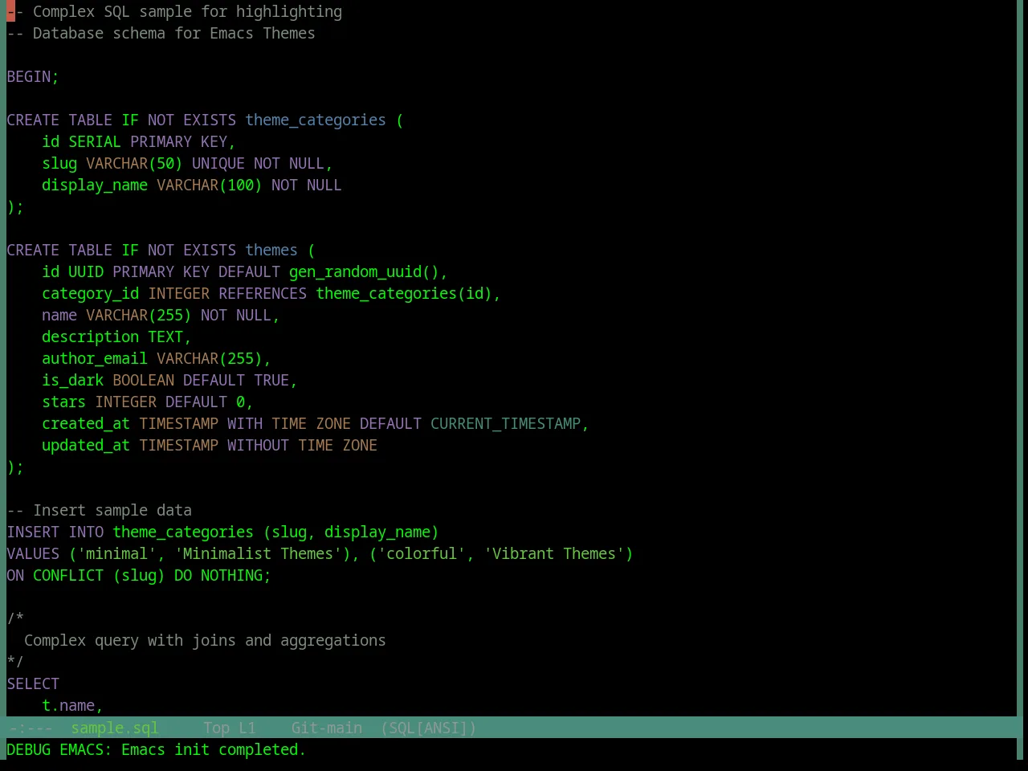
Task: Click the Top position indicator in mode line
Action: 217,728
